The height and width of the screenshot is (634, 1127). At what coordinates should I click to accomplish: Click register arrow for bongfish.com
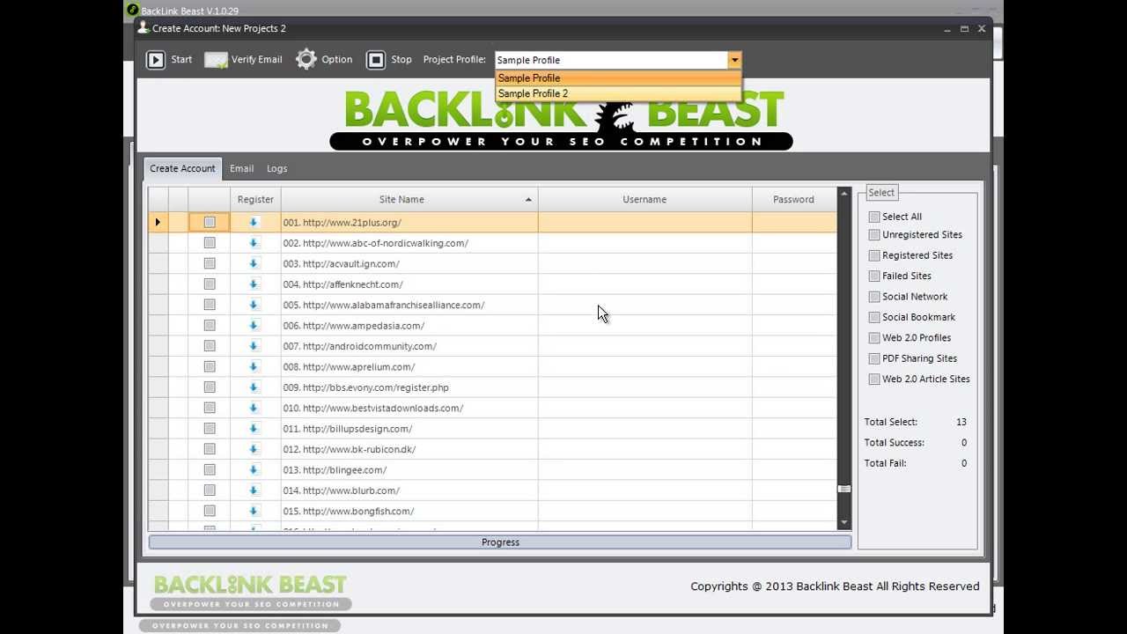(254, 511)
